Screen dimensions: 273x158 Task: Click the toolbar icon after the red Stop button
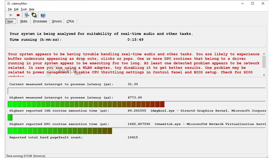pos(27,15)
